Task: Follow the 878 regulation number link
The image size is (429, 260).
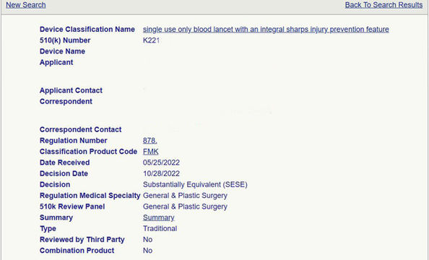Action: point(149,140)
